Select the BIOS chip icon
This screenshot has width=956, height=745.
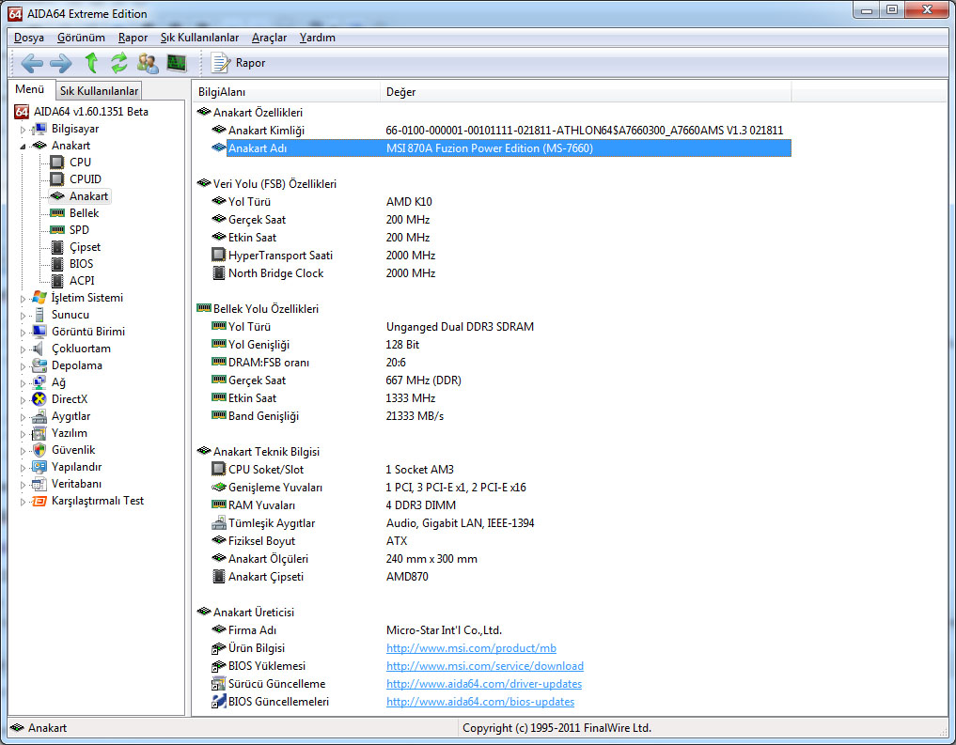[57, 264]
